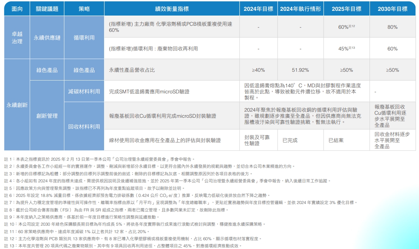
Task: Click footnote 註 11 about 60 家策略供應商
Action: pos(77,231)
